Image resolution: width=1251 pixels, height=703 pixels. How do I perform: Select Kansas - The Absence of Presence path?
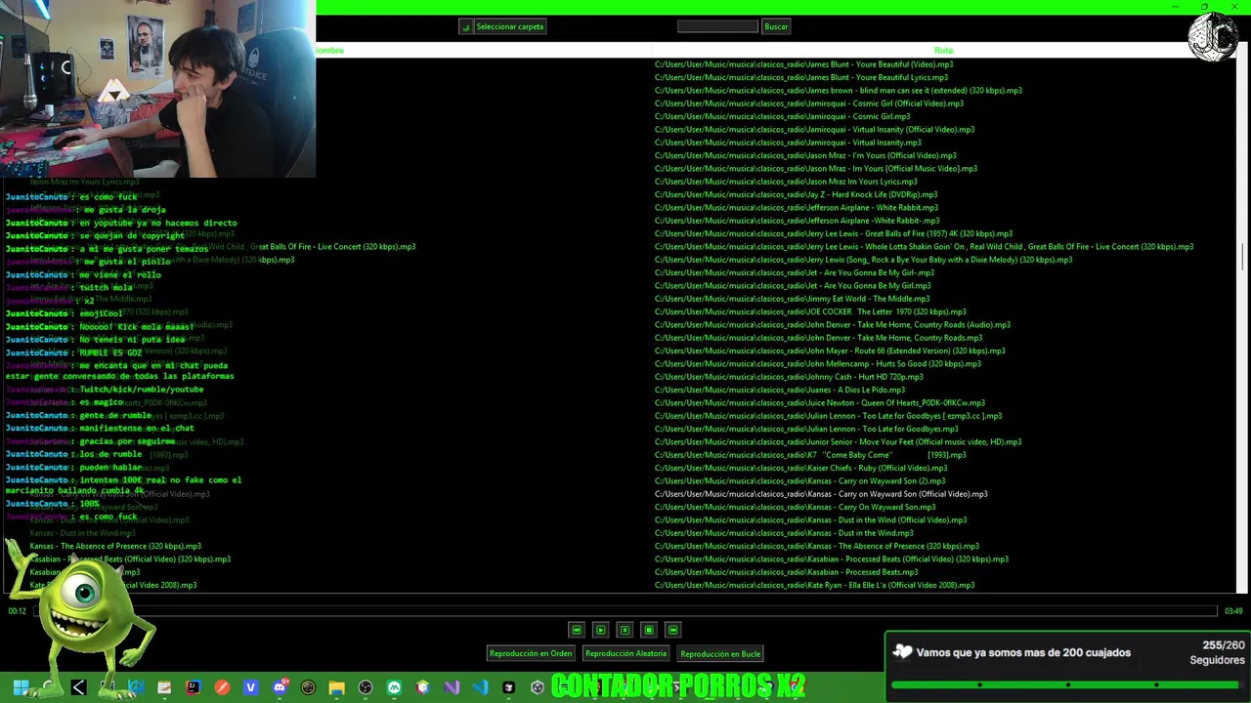point(817,546)
